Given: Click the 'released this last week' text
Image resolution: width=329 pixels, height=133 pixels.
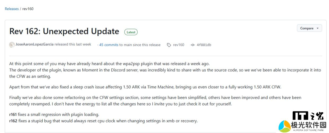Looking at the screenshot, I should [x=73, y=44].
